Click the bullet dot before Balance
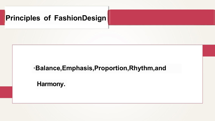This screenshot has height=121, width=215. coord(34,68)
